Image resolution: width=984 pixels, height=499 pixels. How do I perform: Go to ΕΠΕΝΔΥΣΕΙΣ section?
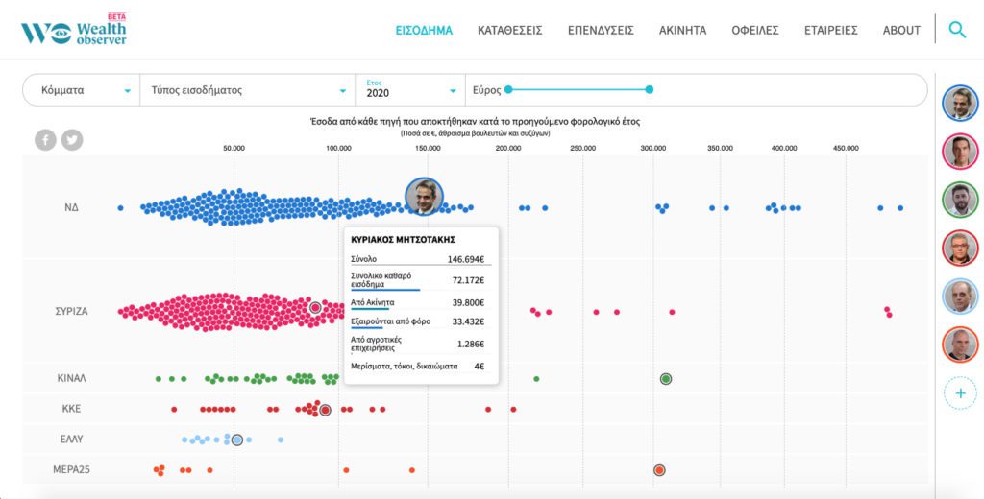(x=601, y=30)
